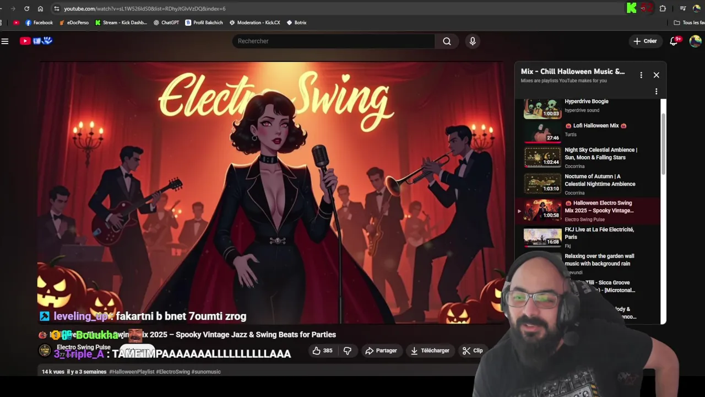705x397 pixels.
Task: Open the browser extensions puzzle icon
Action: coord(663,8)
